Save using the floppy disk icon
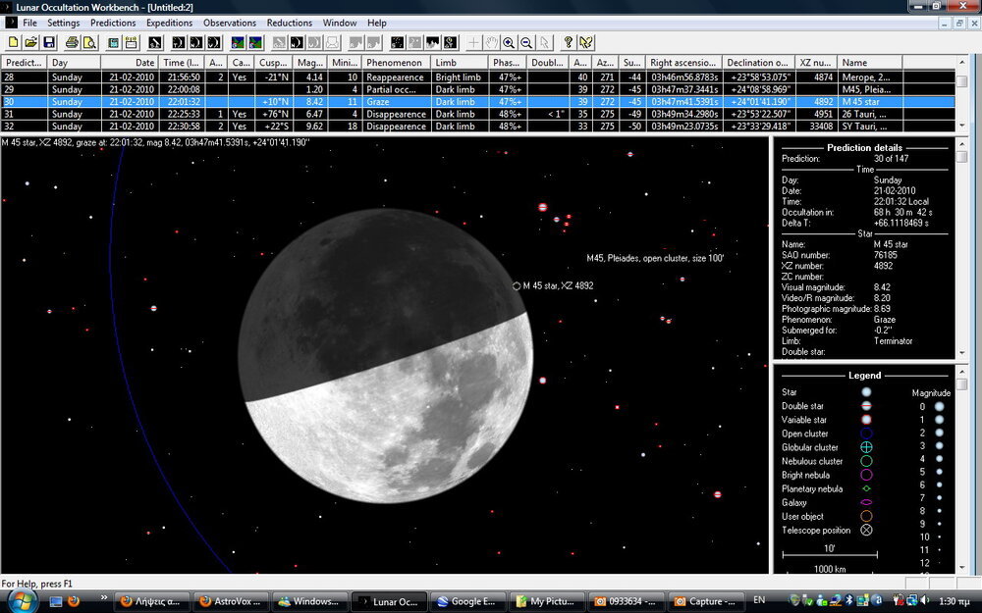This screenshot has width=982, height=613. [48, 42]
